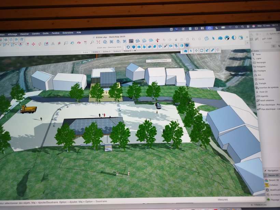Switch to the Dessin 3D tool set
The image size is (280, 210).
tap(272, 180)
